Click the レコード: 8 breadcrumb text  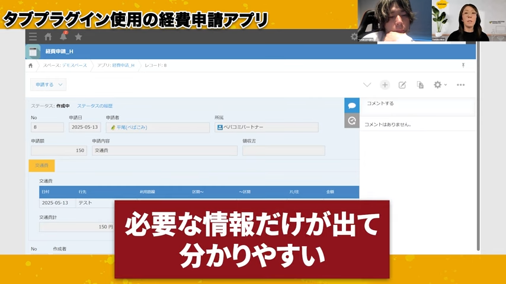[156, 65]
